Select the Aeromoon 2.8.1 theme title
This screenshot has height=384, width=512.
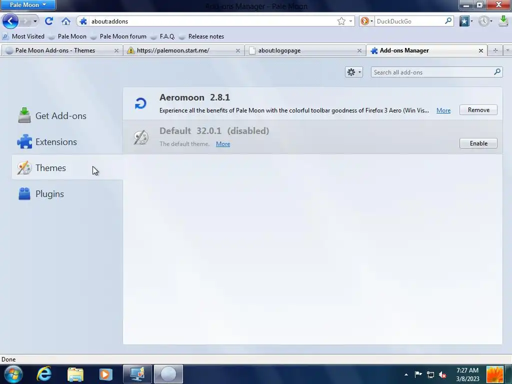pos(194,97)
